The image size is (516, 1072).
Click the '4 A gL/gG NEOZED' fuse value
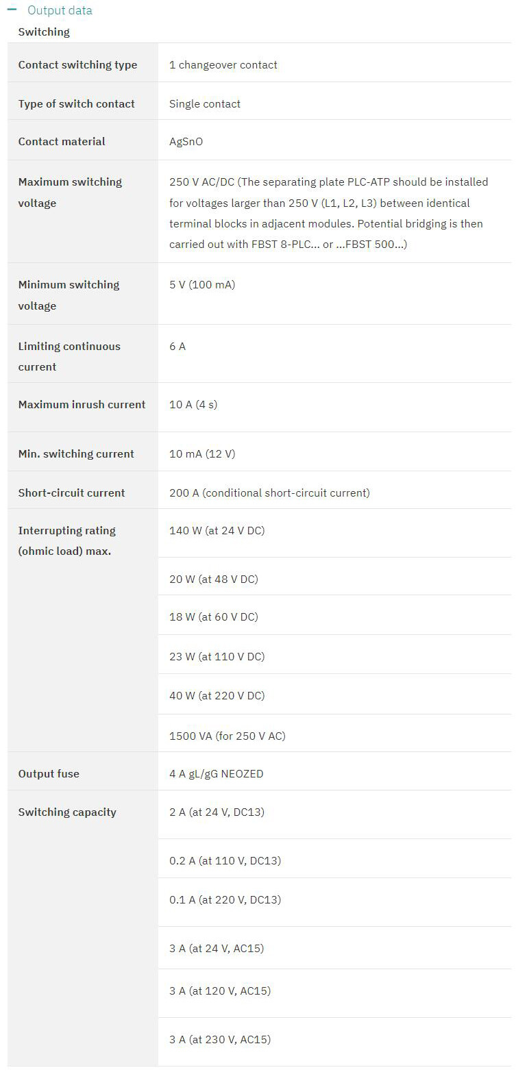click(217, 774)
